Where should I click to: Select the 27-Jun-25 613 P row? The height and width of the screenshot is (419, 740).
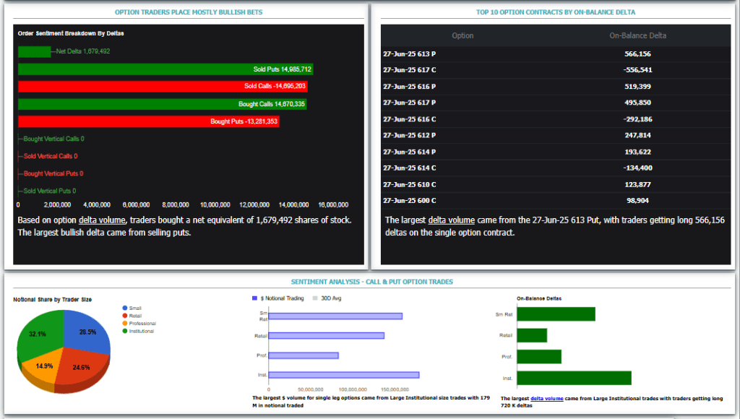click(556, 53)
